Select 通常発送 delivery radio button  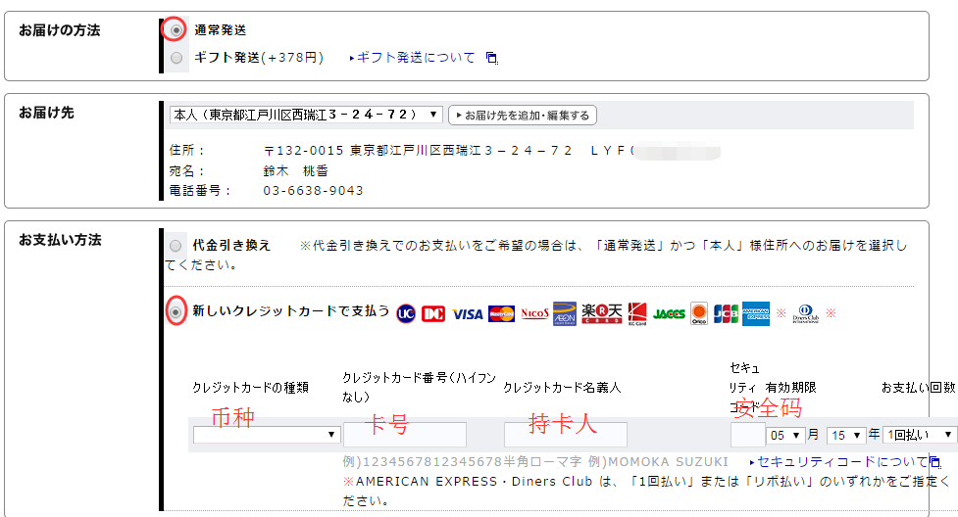tap(176, 30)
